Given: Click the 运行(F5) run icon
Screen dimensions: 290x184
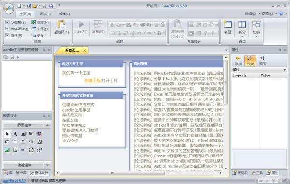Looking at the screenshot, I should tap(81, 24).
